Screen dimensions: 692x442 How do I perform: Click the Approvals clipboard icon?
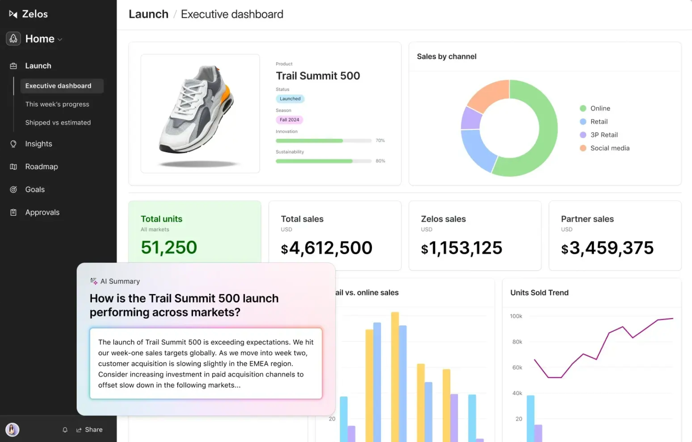point(13,212)
